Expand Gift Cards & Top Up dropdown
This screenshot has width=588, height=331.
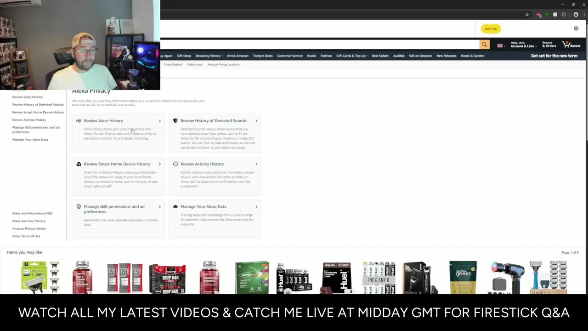352,56
